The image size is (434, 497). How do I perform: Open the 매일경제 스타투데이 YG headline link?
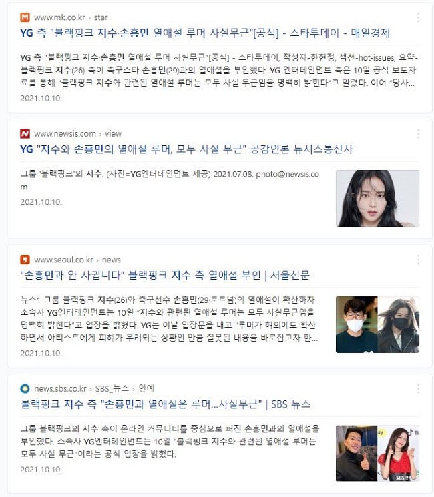(205, 33)
